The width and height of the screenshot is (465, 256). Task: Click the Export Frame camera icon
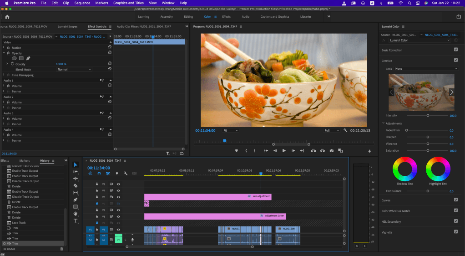click(332, 151)
